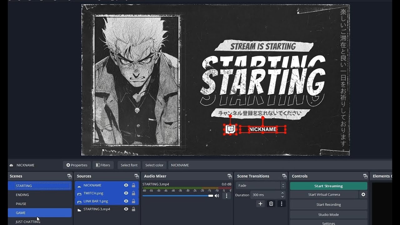Hide the TWITCH.png source
This screenshot has height=225, width=400.
click(126, 193)
